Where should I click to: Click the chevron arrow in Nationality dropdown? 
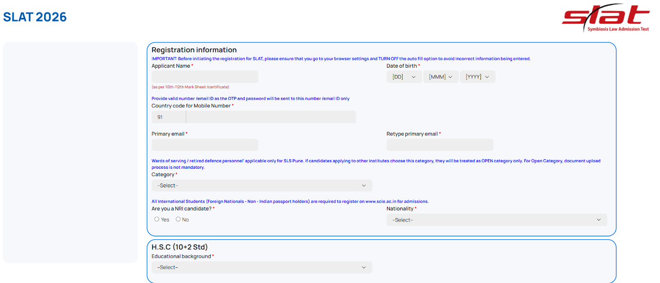coord(599,220)
